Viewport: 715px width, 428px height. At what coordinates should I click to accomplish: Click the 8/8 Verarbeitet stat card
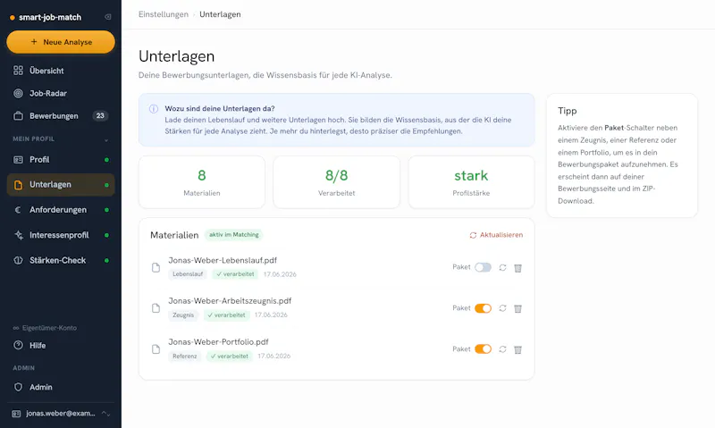337,182
